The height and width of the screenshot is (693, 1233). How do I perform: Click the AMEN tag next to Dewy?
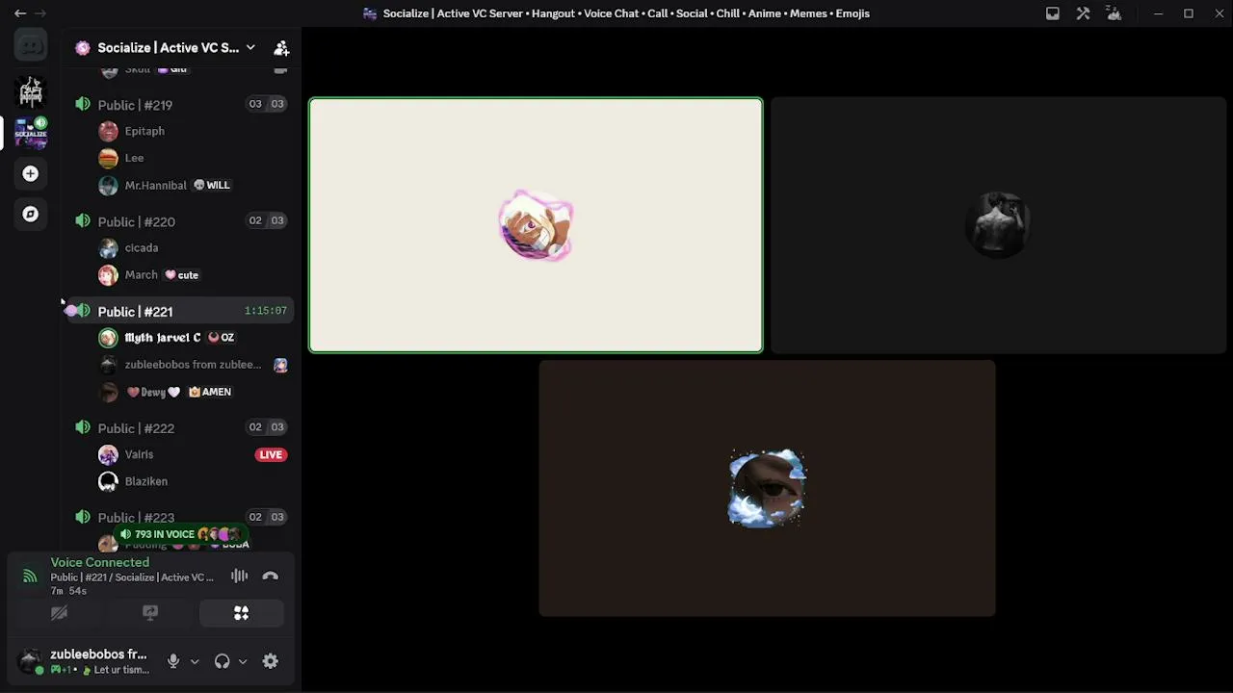tap(210, 392)
